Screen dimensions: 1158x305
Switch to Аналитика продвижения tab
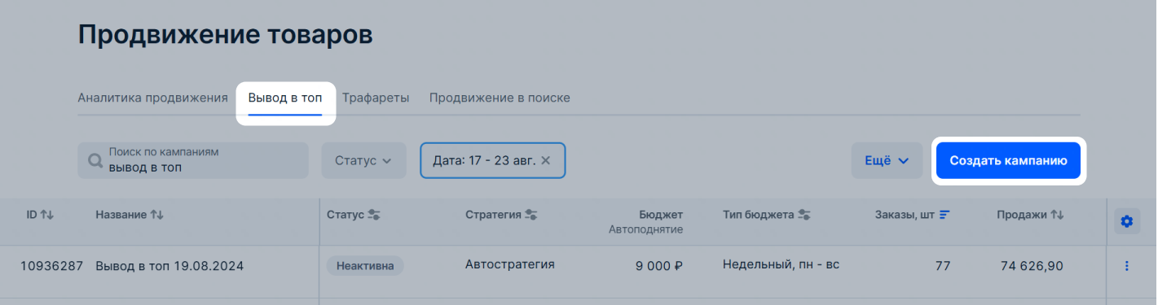click(152, 98)
